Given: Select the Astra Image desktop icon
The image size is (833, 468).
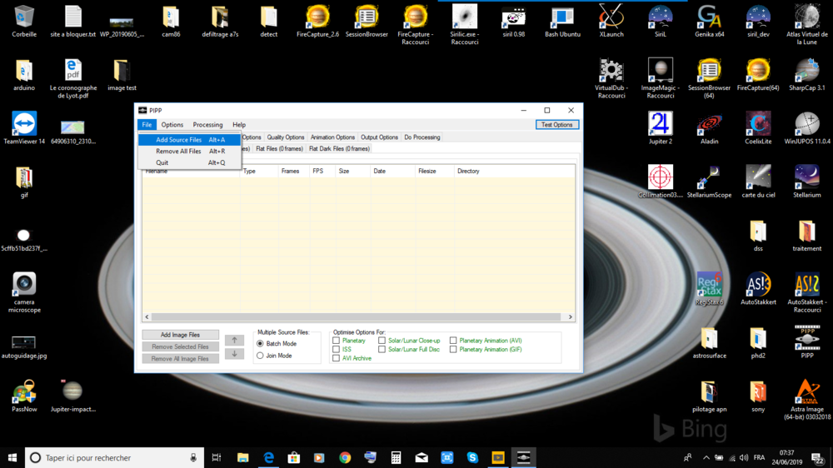Looking at the screenshot, I should 807,400.
